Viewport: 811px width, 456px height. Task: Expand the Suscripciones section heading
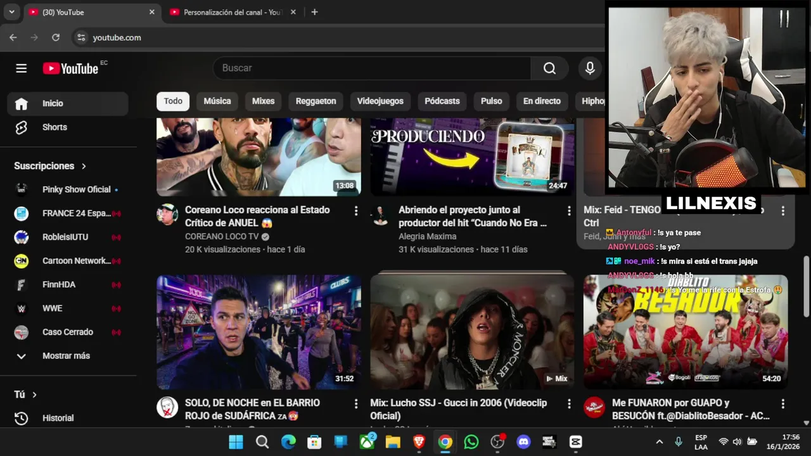(50, 166)
